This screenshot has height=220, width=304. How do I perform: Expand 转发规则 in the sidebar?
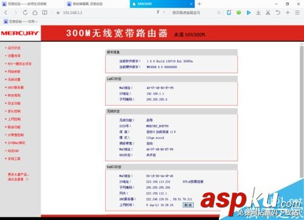[x=14, y=95]
